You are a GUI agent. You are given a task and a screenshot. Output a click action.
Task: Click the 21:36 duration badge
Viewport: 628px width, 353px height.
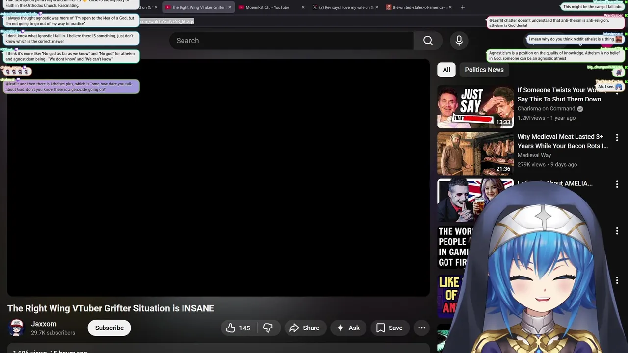tap(503, 169)
